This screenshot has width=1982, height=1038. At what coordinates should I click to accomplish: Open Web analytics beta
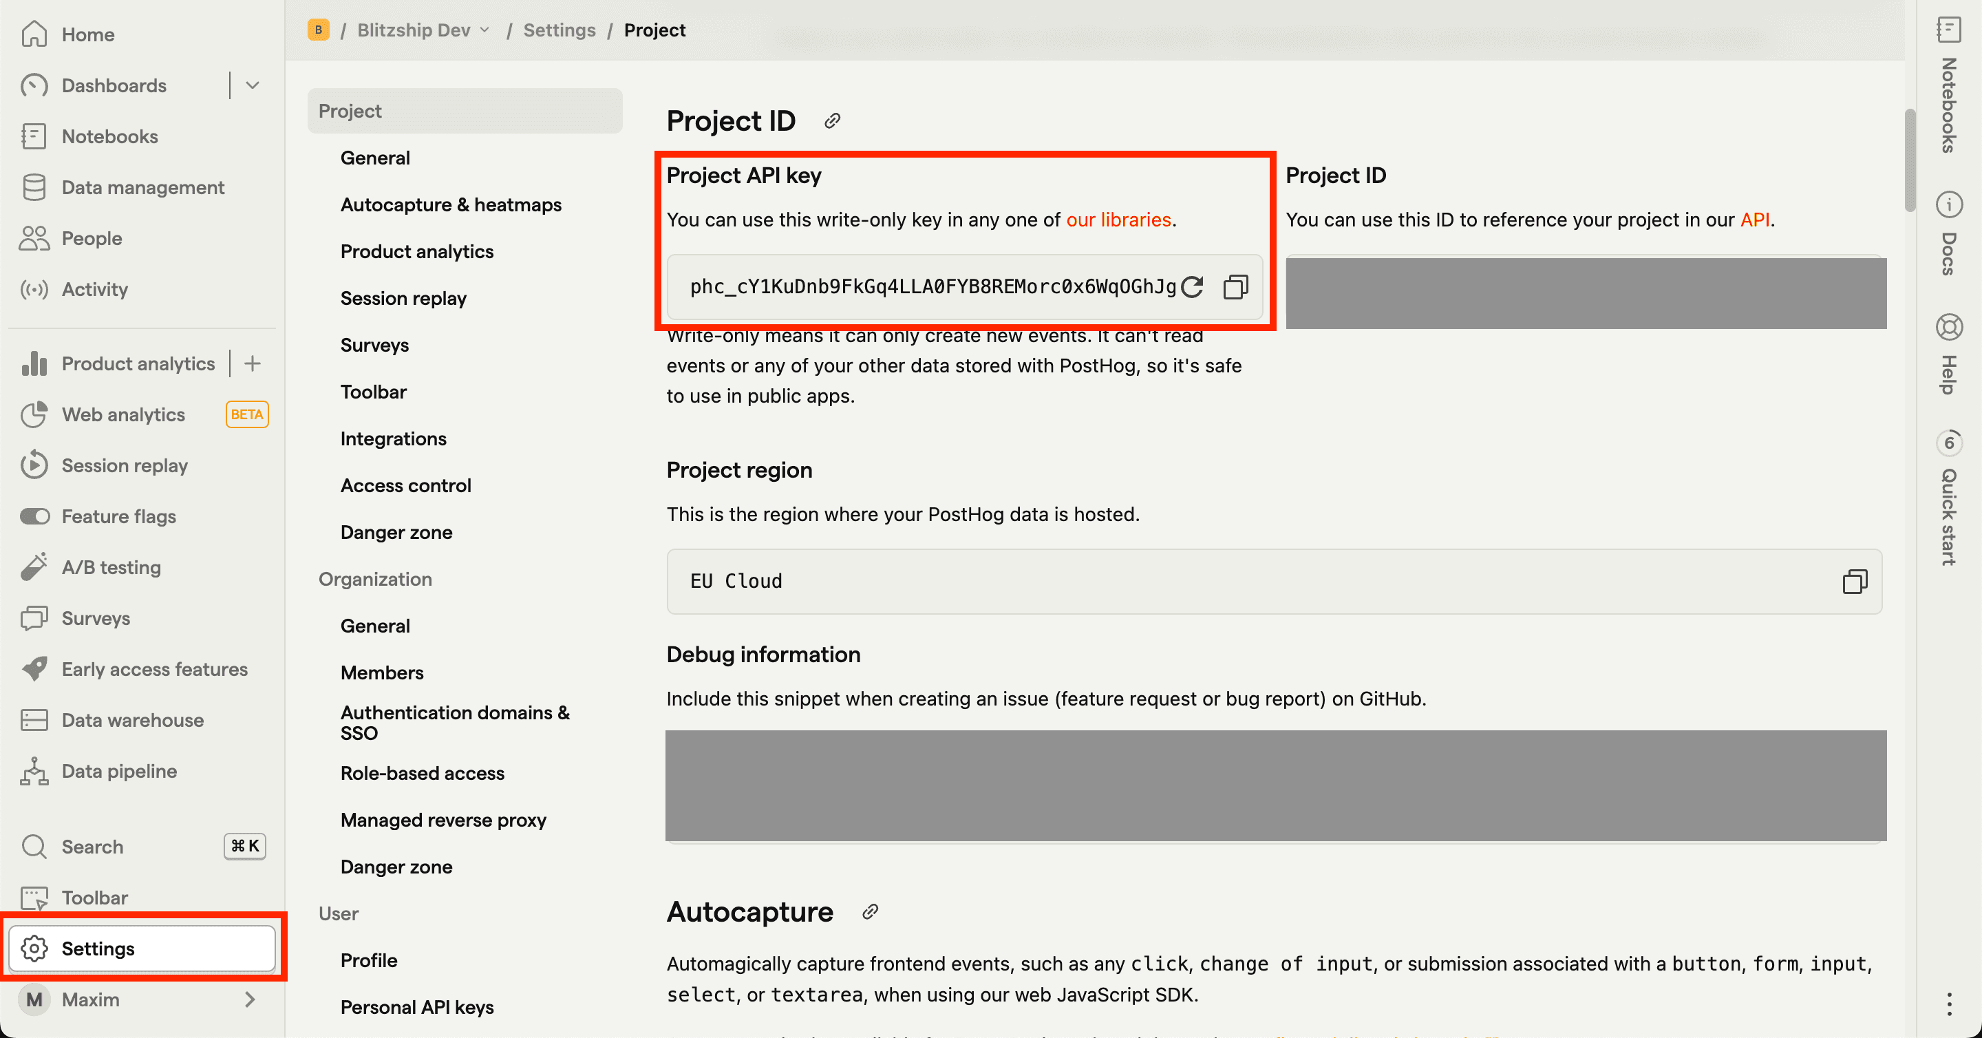[123, 415]
